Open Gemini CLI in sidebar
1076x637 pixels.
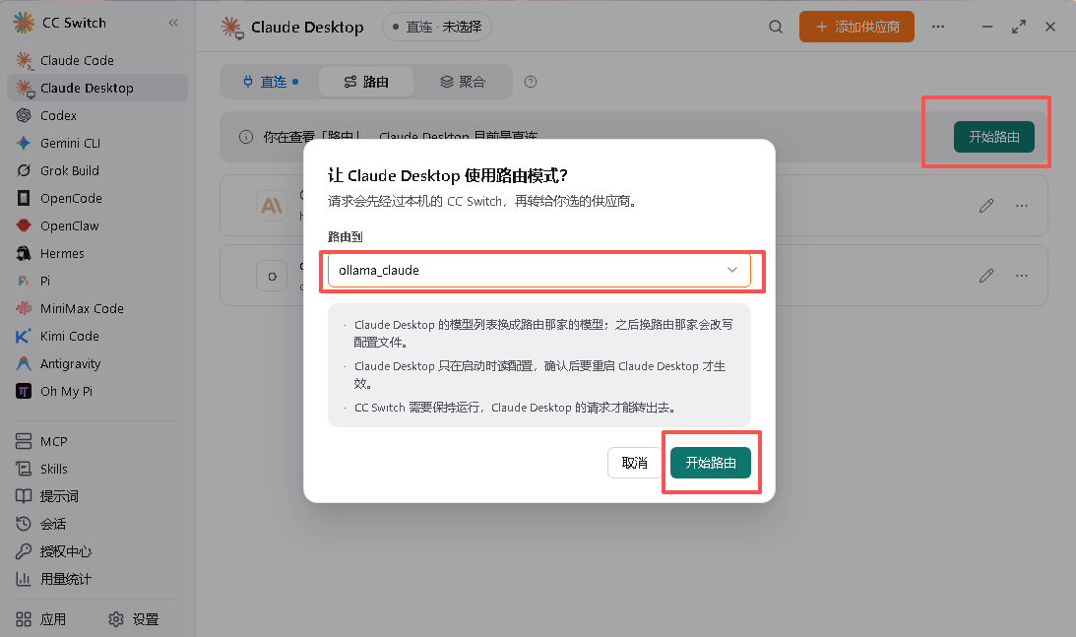point(96,143)
